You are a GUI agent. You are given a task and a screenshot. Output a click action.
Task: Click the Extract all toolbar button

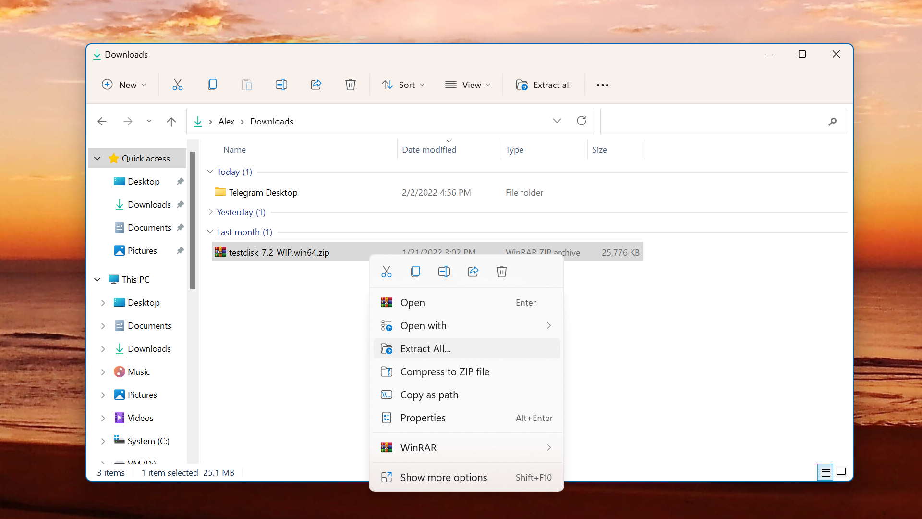[544, 85]
